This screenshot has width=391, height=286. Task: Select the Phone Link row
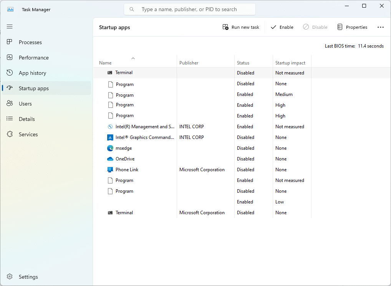pyautogui.click(x=202, y=169)
